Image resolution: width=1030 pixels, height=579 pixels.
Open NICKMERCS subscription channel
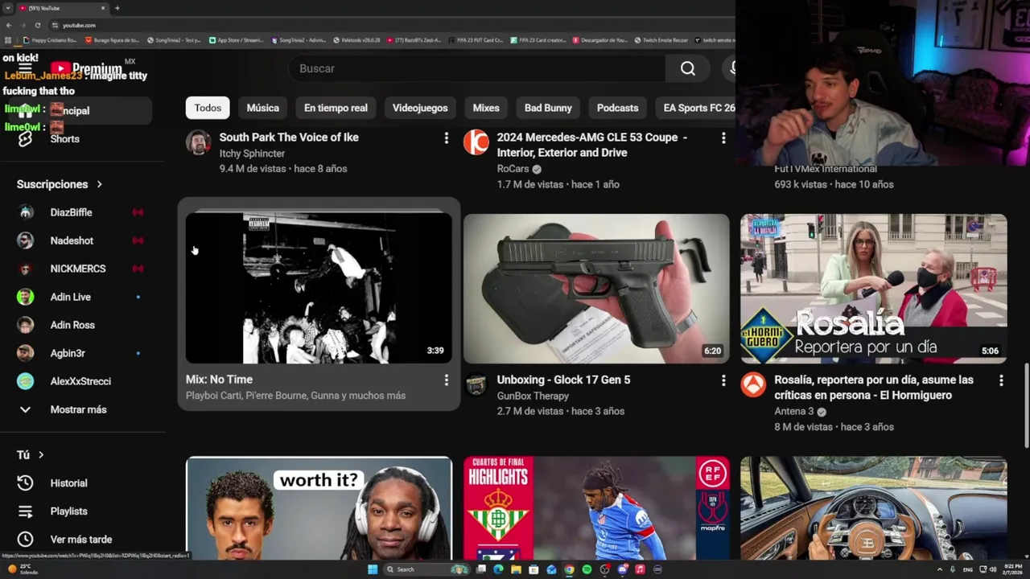click(79, 269)
